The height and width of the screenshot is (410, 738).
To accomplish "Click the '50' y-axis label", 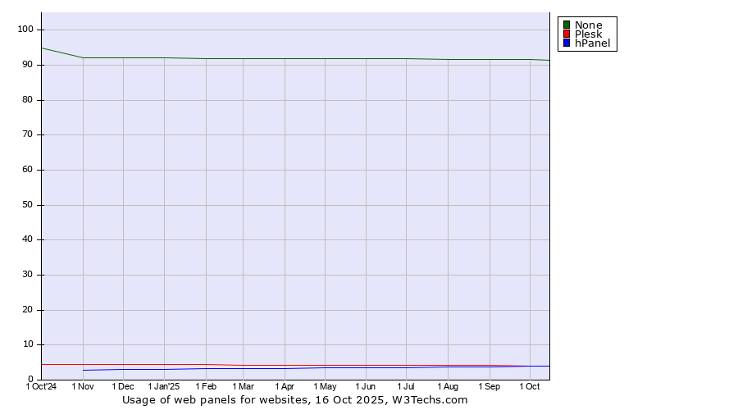I will 27,205.
